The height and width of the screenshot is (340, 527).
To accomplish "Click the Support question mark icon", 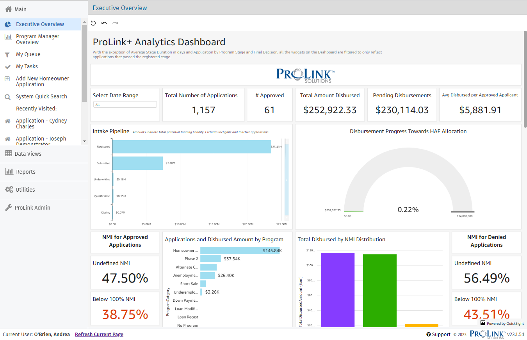I will tap(429, 334).
